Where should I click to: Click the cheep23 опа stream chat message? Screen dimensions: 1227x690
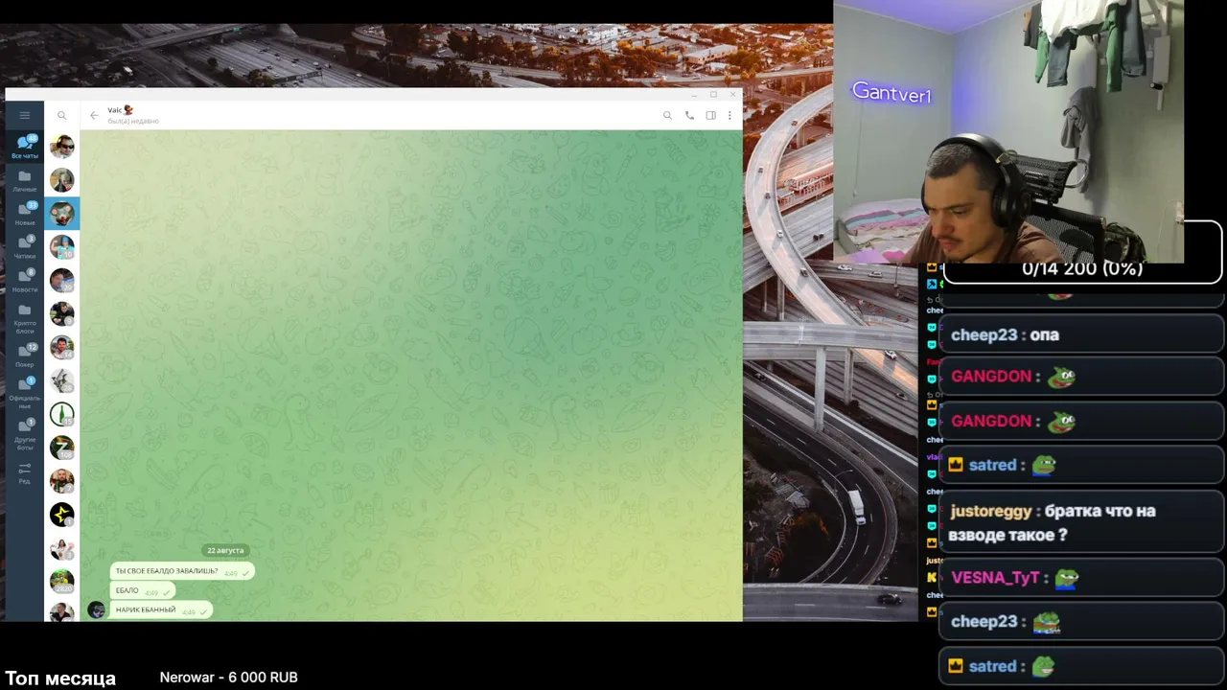(1081, 335)
